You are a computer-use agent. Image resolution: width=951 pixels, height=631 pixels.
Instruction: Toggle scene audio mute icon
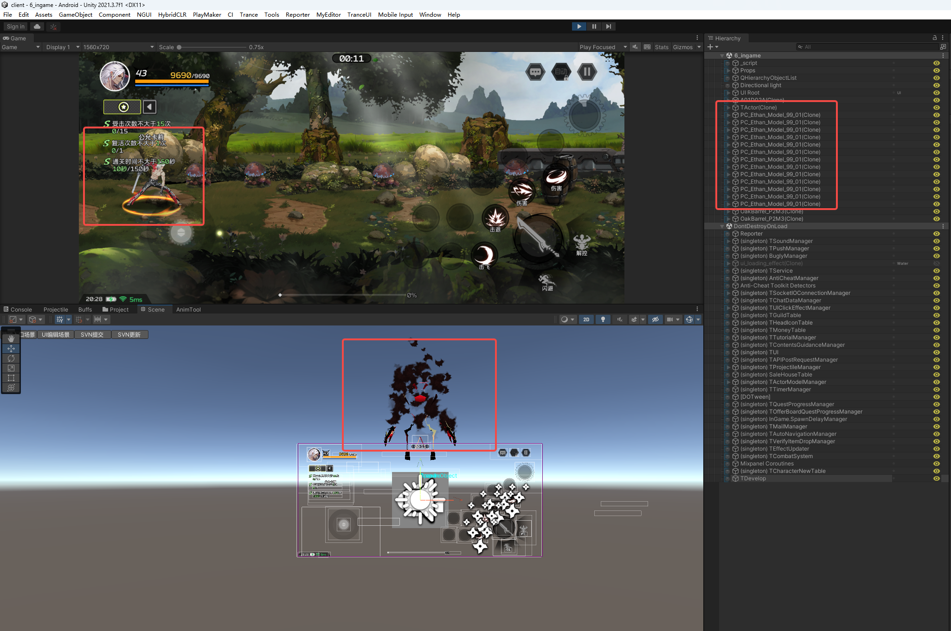click(x=619, y=319)
